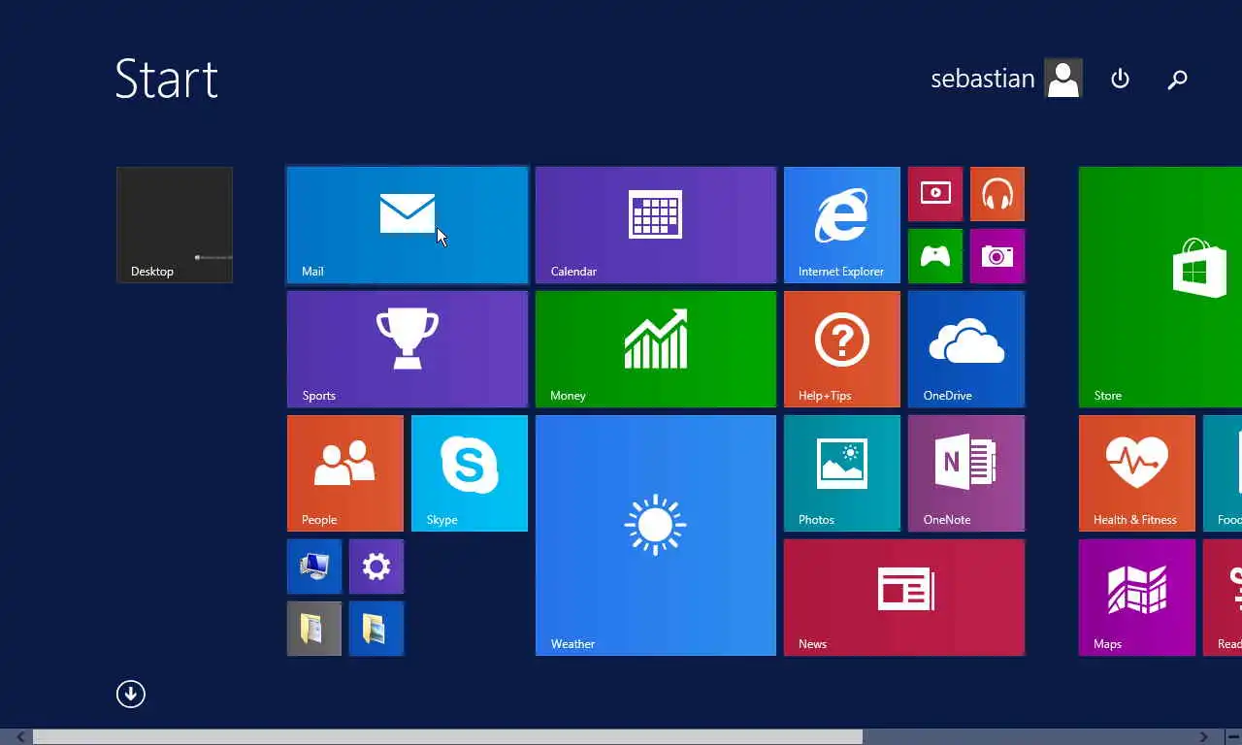Click the scrollbar right arrow

1203,737
